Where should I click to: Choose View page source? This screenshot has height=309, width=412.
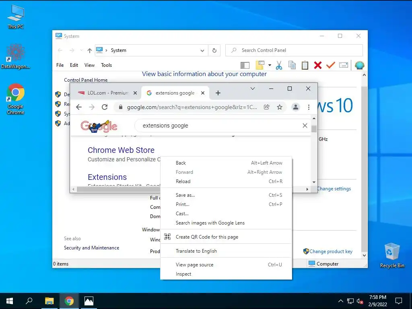[226, 265]
